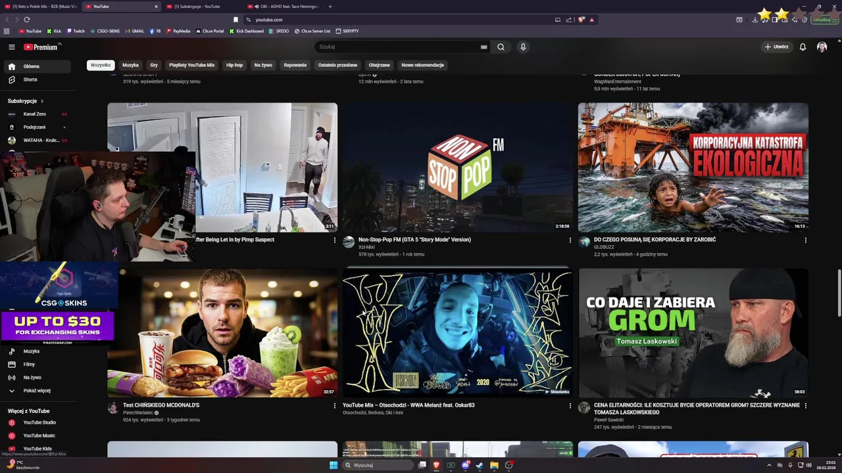Open Steam from the taskbar
The width and height of the screenshot is (842, 473).
point(480,465)
